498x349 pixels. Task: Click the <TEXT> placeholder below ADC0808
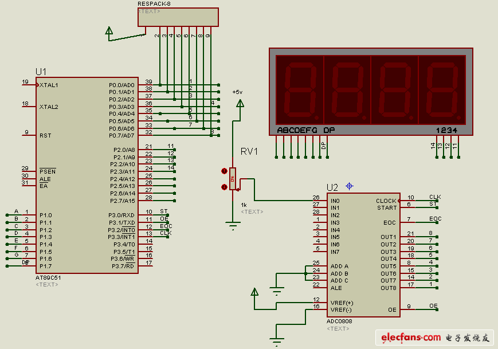pos(338,328)
